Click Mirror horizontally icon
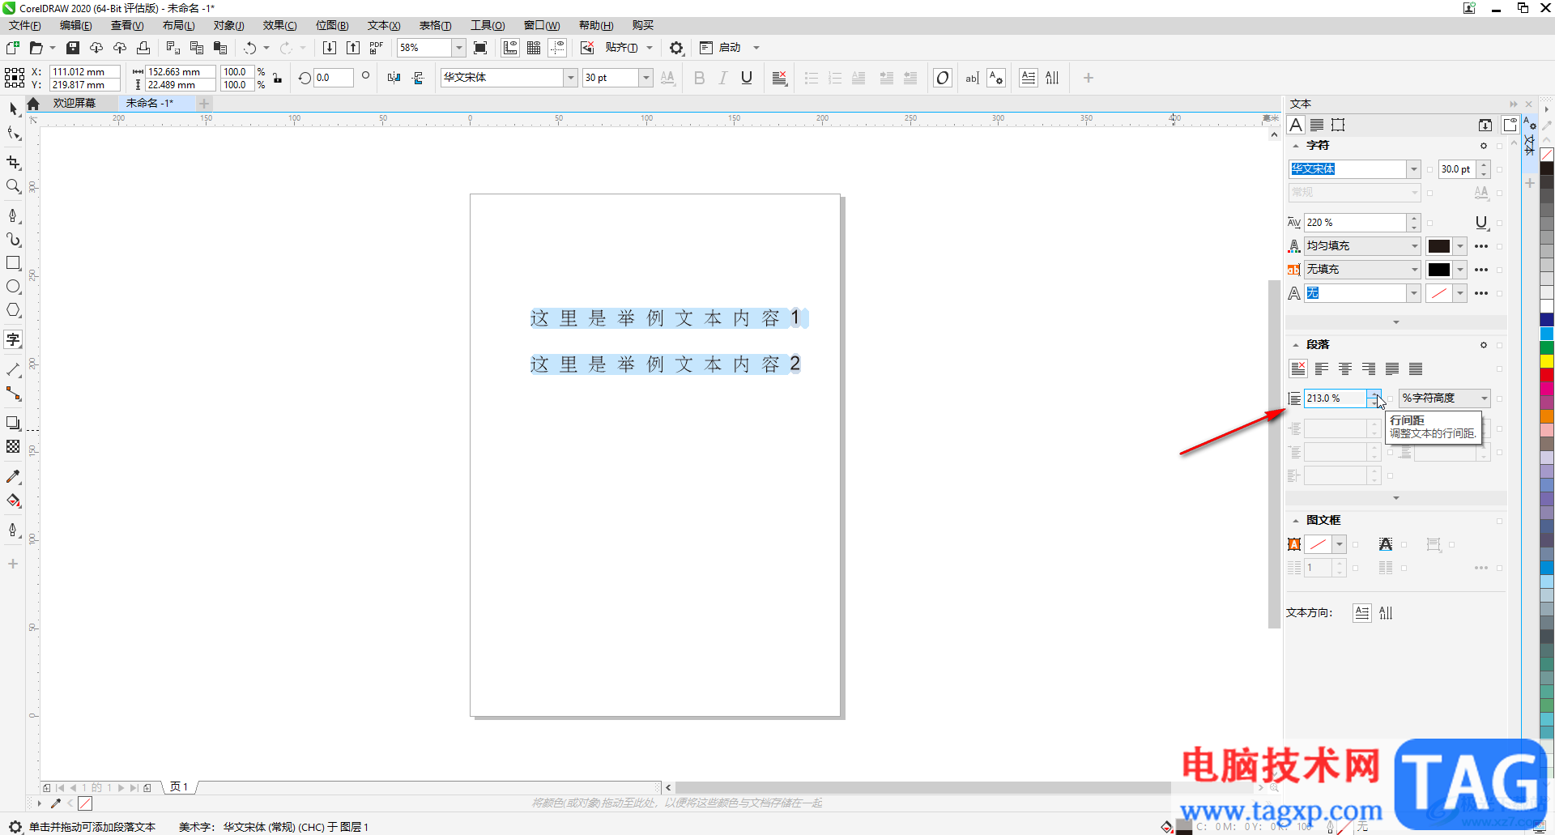The image size is (1555, 835). [x=394, y=78]
